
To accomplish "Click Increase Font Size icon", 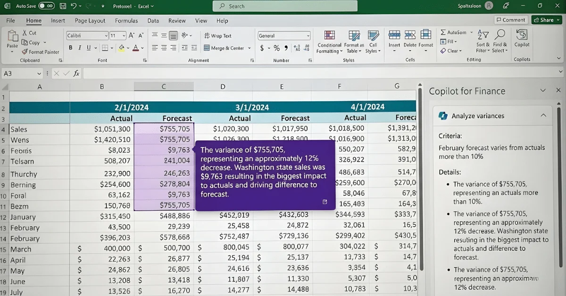I will (132, 35).
